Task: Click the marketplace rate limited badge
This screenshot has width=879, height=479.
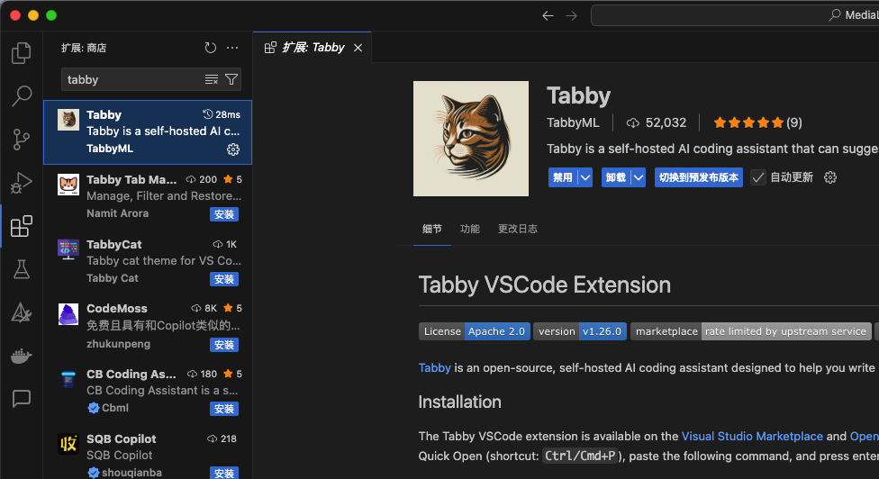Action: click(751, 331)
